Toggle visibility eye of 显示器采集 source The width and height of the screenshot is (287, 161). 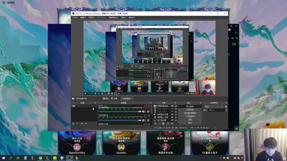tap(172, 120)
